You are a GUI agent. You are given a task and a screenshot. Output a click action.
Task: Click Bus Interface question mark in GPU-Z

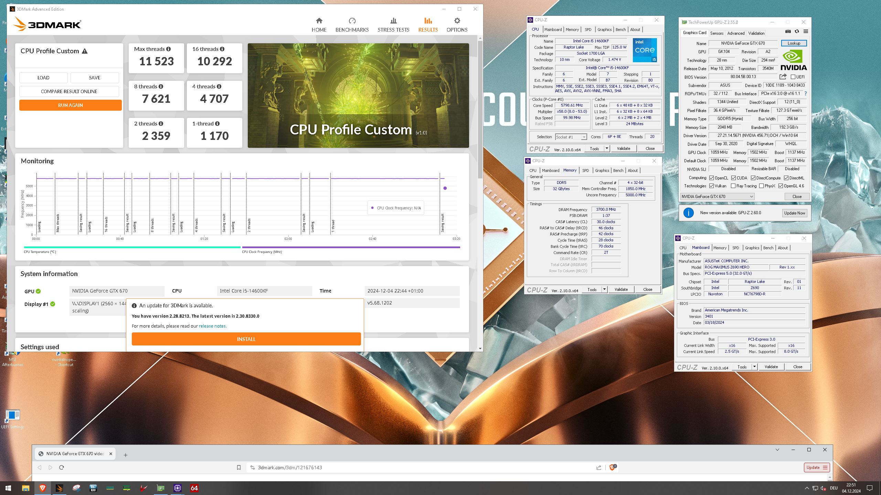coord(805,93)
